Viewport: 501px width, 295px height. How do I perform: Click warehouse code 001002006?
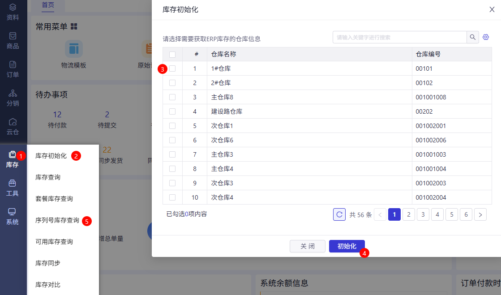431,140
